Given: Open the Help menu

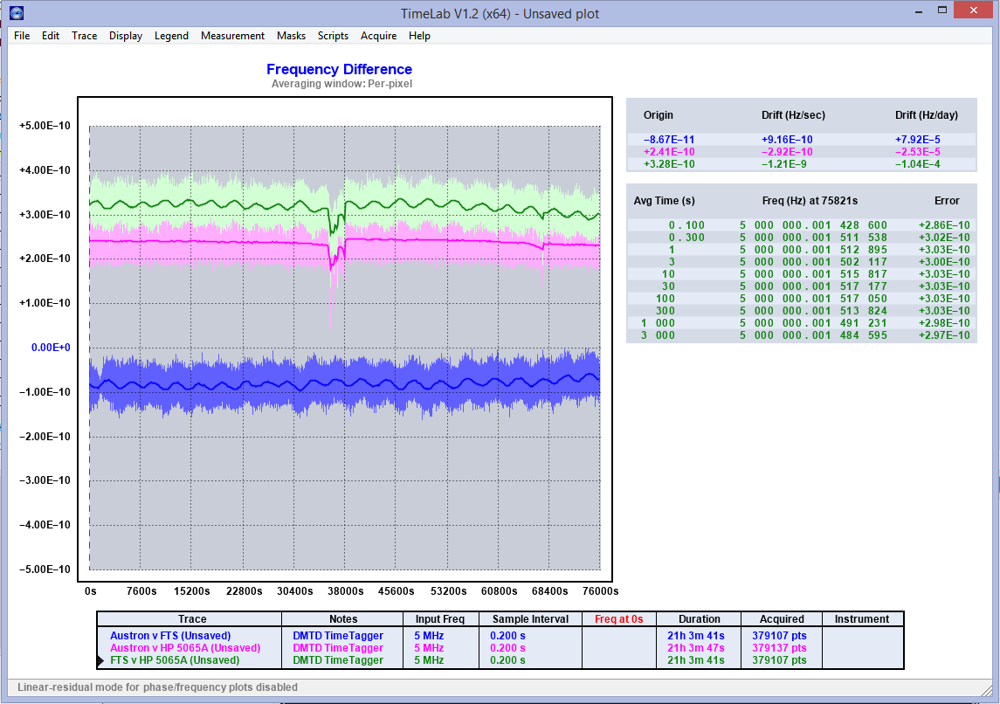Looking at the screenshot, I should [x=419, y=36].
